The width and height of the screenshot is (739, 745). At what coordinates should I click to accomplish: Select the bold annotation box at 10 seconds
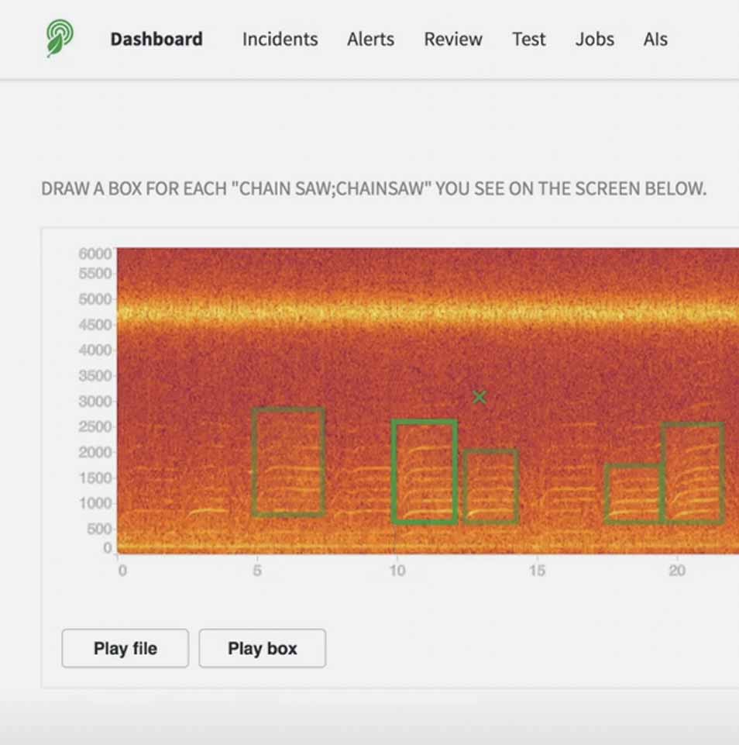(424, 471)
